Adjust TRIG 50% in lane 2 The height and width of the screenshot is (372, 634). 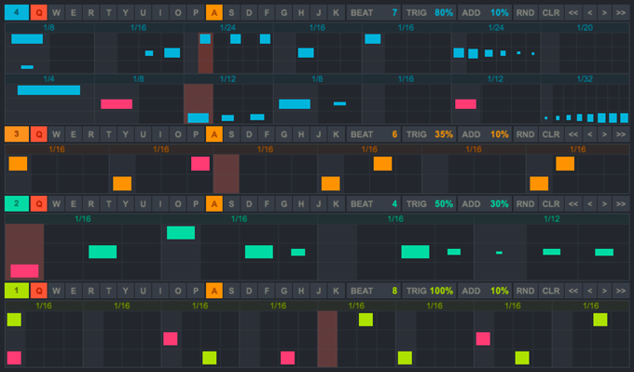[430, 204]
